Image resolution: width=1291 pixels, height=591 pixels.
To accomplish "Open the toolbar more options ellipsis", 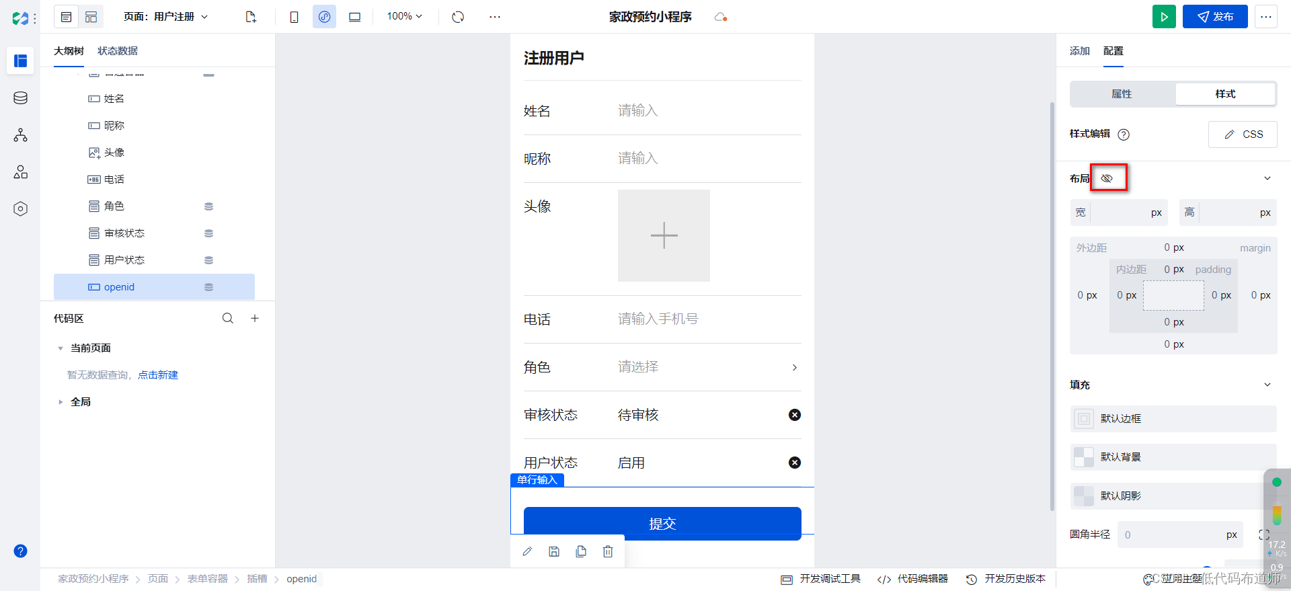I will click(495, 17).
